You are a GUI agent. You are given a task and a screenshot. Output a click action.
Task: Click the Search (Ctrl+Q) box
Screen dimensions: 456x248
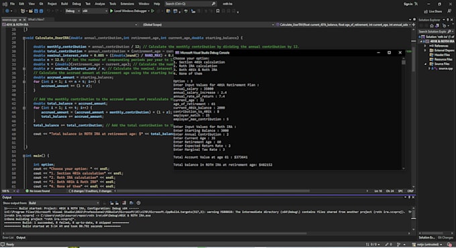click(190, 4)
